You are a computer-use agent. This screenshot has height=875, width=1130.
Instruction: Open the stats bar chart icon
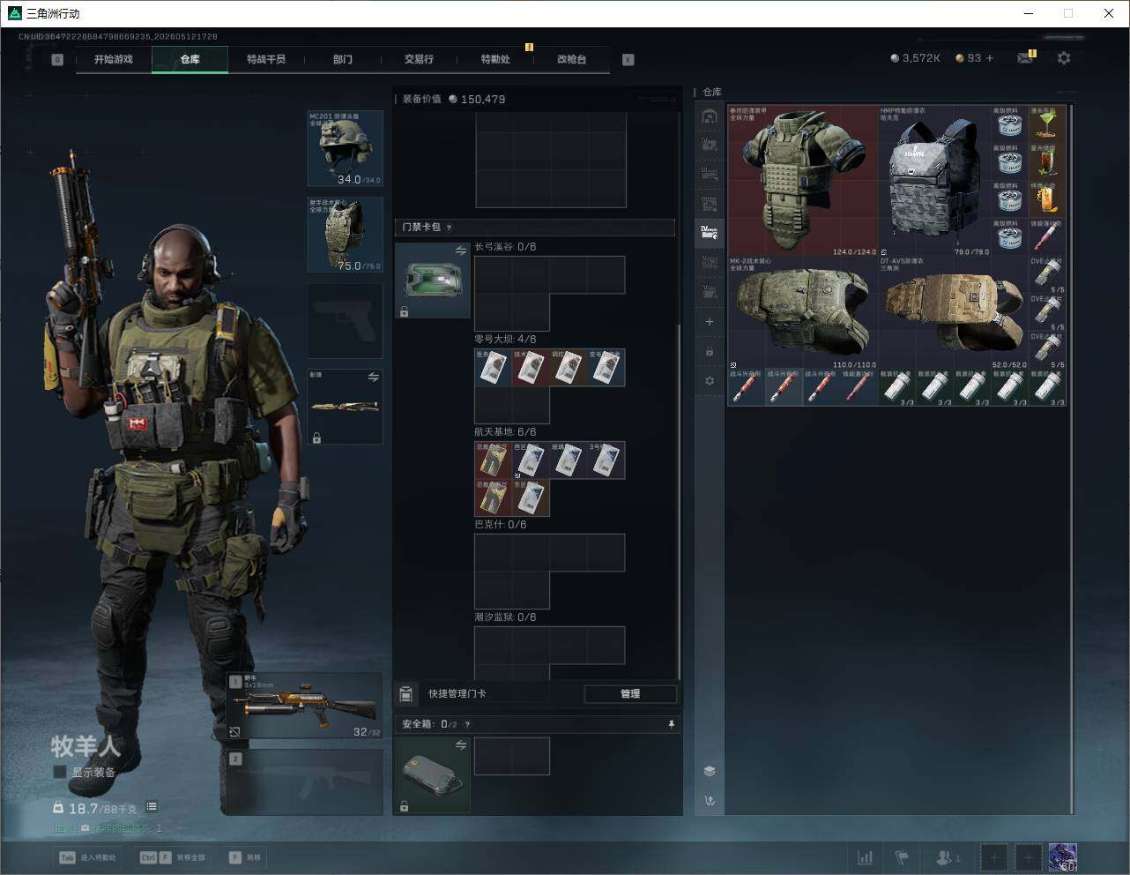tap(866, 857)
